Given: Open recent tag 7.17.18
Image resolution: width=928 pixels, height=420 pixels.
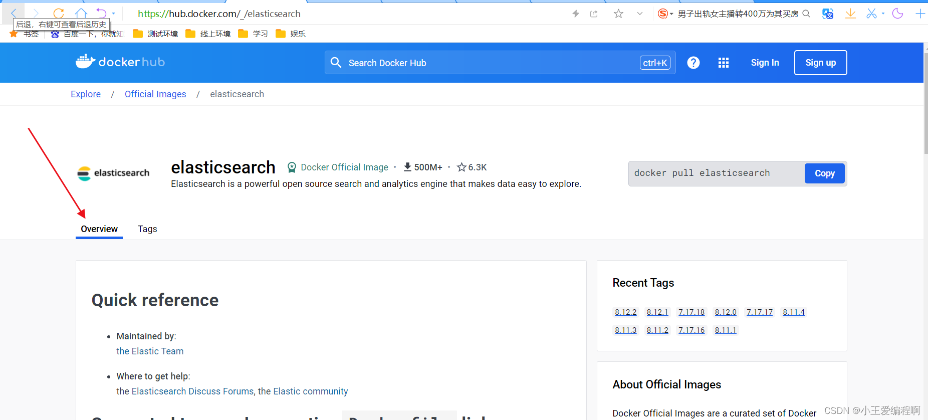Looking at the screenshot, I should pyautogui.click(x=691, y=312).
